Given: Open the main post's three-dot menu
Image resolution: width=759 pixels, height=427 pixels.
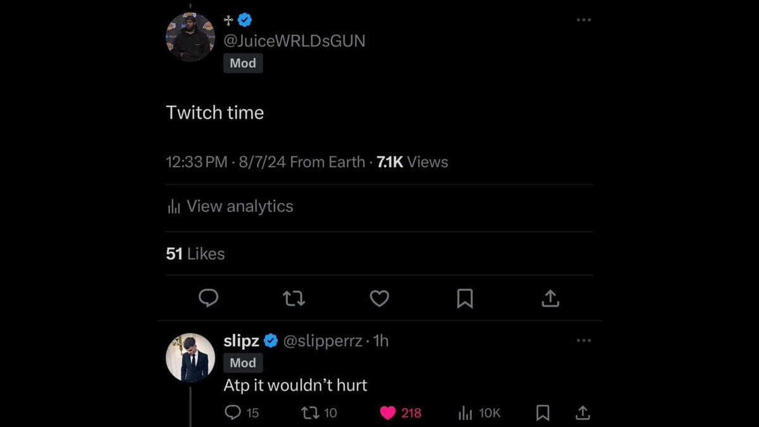Looking at the screenshot, I should (x=584, y=20).
